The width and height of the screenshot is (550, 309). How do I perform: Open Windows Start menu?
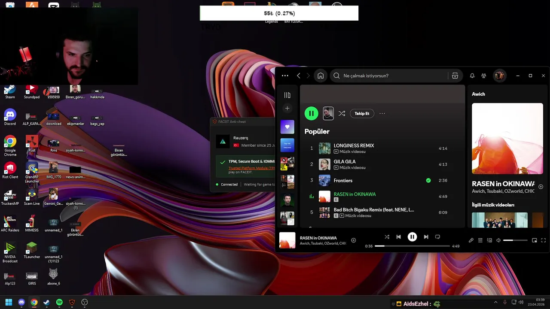pos(9,302)
